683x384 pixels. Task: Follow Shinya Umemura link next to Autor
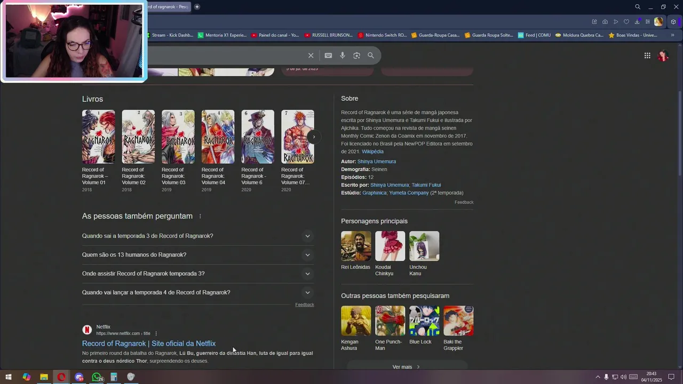click(377, 162)
